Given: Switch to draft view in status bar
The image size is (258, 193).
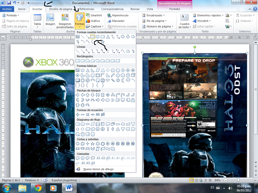Looking at the screenshot, I should [210, 180].
